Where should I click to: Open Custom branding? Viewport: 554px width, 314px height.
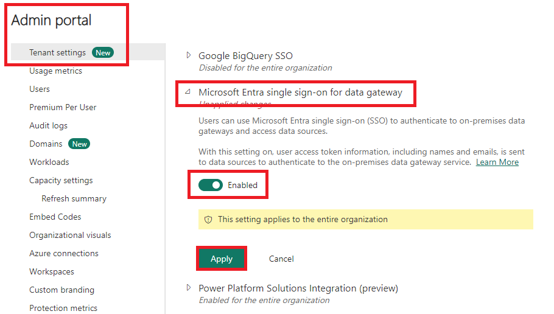point(61,290)
